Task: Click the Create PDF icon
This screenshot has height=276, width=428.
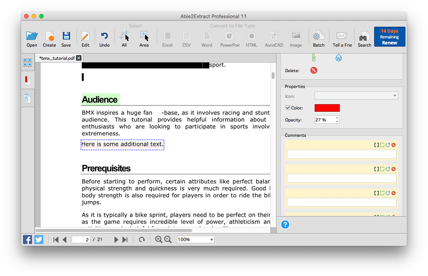Action: pos(49,39)
